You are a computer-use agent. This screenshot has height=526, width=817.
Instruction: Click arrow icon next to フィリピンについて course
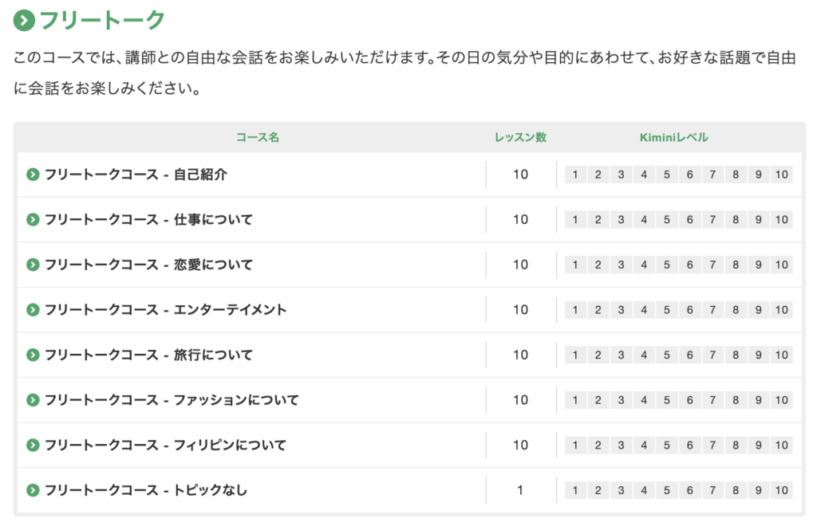click(33, 446)
